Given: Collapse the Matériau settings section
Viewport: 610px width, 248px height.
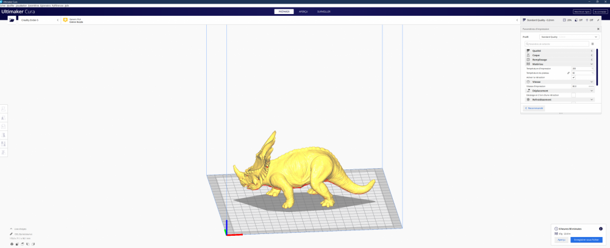Looking at the screenshot, I should (x=560, y=64).
